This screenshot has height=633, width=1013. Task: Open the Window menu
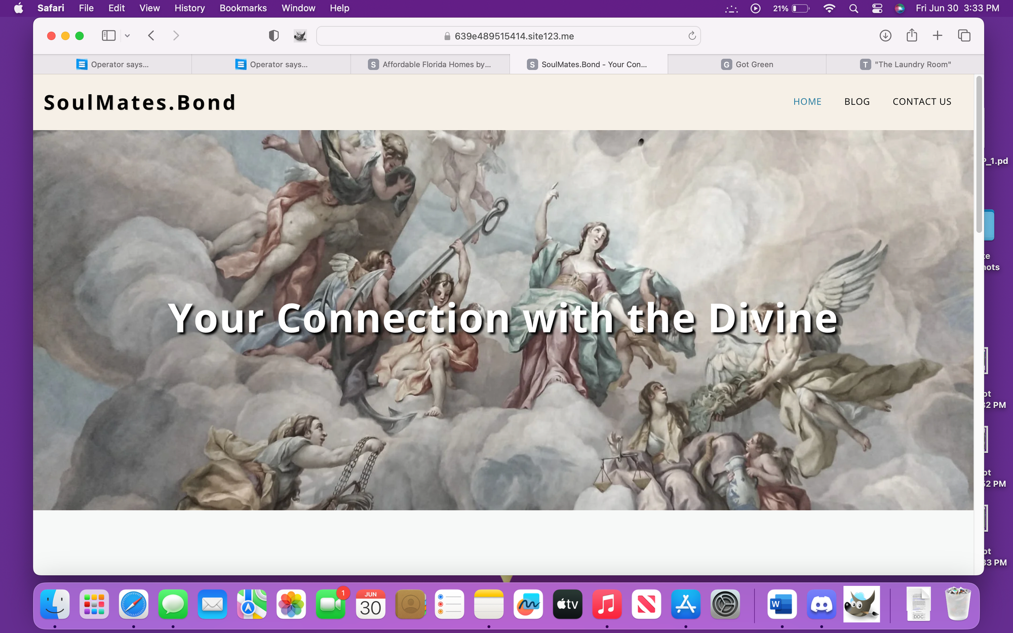pyautogui.click(x=298, y=8)
